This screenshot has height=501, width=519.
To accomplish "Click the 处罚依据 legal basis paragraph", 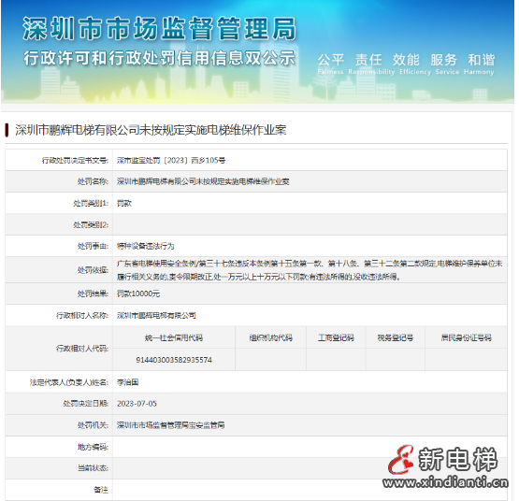I will click(x=310, y=270).
